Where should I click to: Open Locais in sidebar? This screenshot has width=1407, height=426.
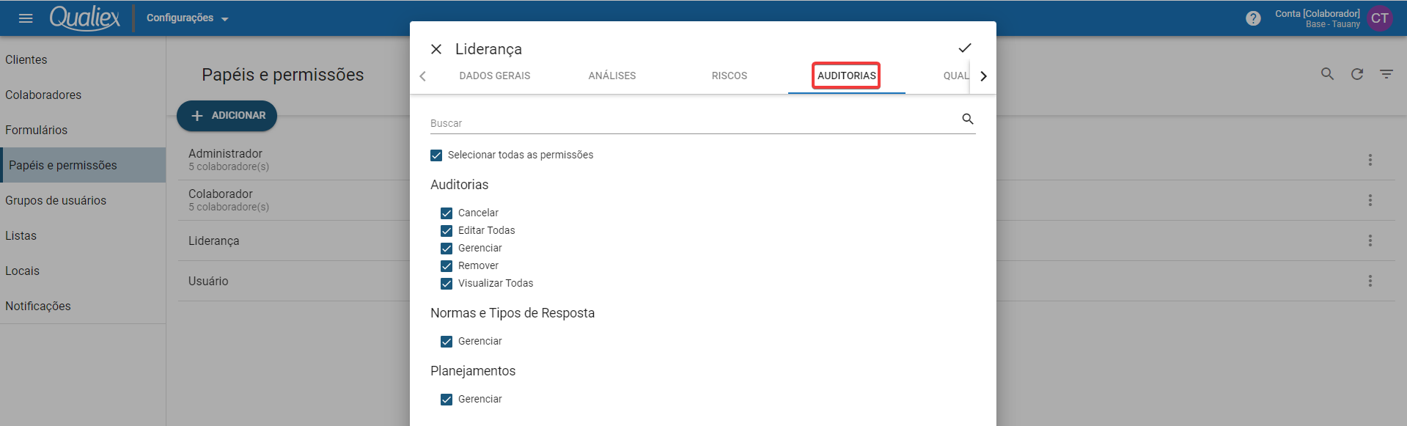(x=83, y=271)
